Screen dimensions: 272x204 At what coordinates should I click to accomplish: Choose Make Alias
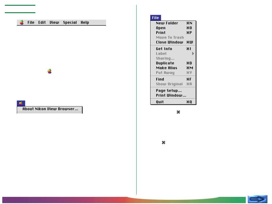(x=173, y=68)
